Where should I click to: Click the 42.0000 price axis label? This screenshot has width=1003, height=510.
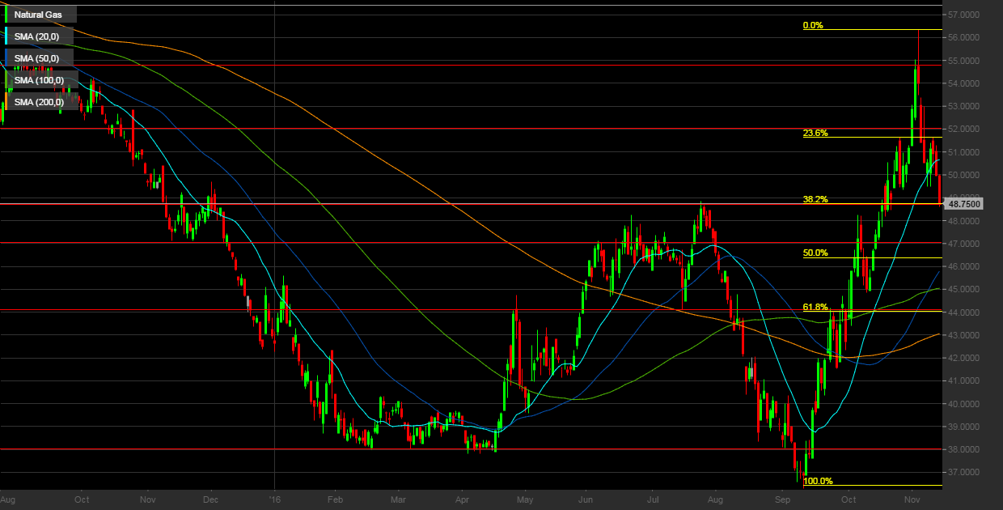click(x=964, y=358)
